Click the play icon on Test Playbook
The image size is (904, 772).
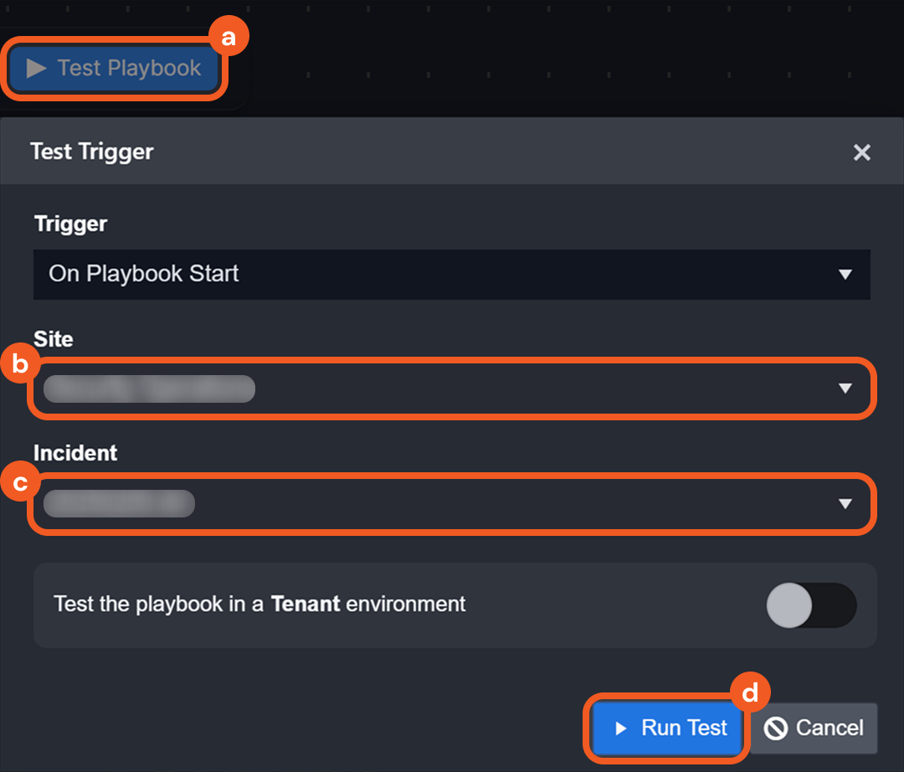tap(36, 69)
